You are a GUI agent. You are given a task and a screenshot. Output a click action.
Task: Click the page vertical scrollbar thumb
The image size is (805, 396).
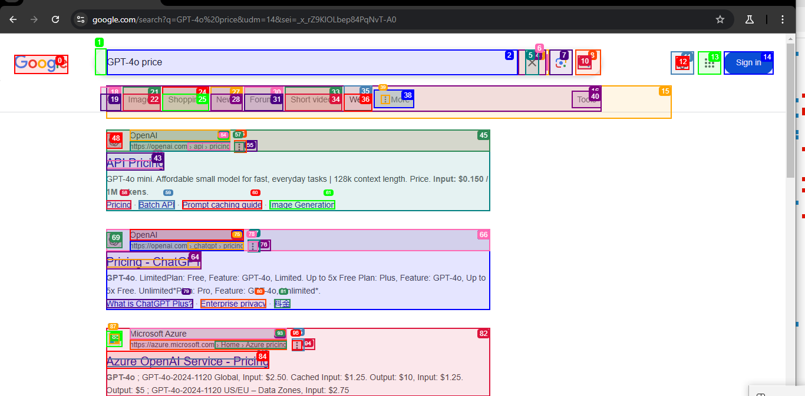pyautogui.click(x=791, y=110)
